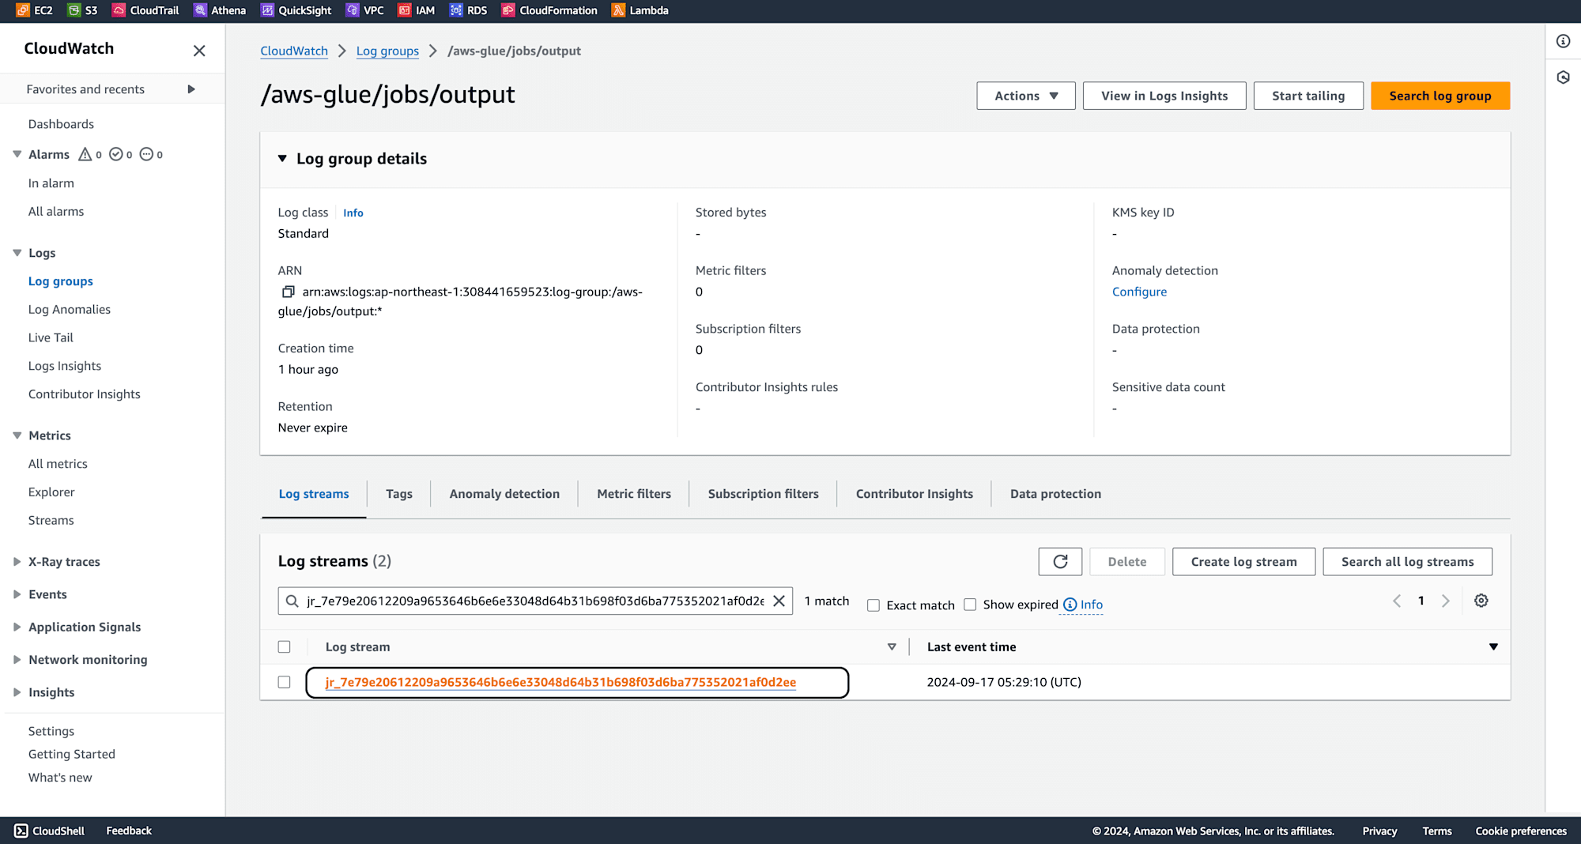Image resolution: width=1581 pixels, height=844 pixels.
Task: Go to the next page of log streams
Action: (1445, 601)
